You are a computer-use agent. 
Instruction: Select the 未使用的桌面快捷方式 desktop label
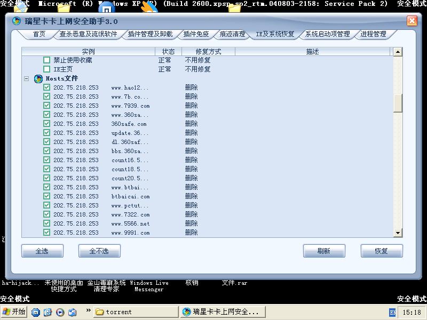(64, 286)
